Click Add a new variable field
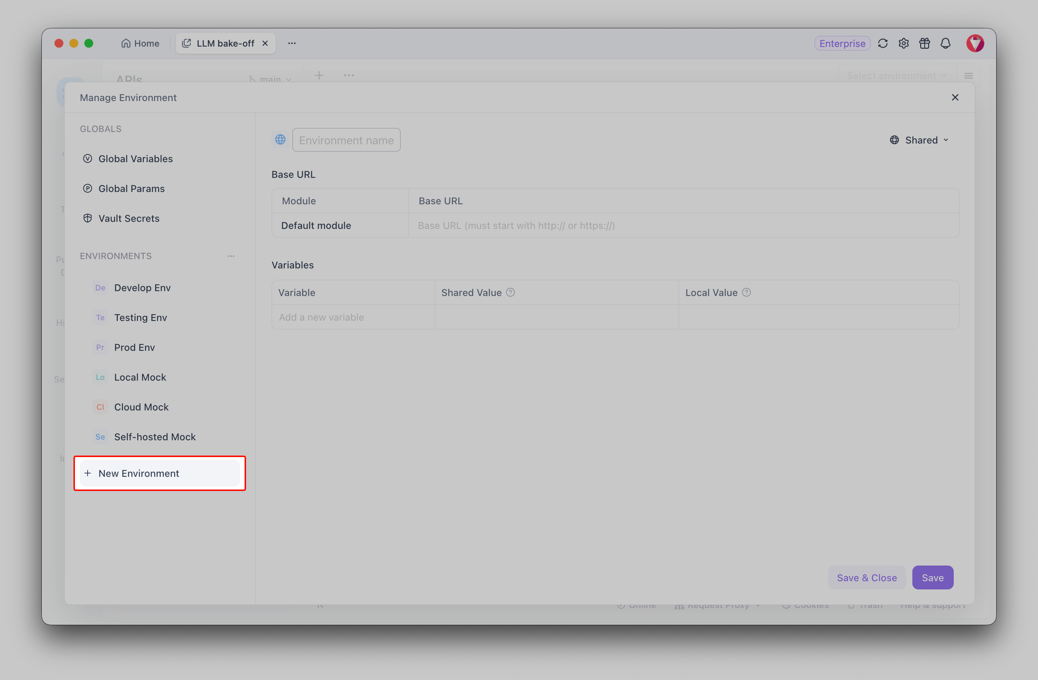Image resolution: width=1038 pixels, height=680 pixels. tap(353, 317)
